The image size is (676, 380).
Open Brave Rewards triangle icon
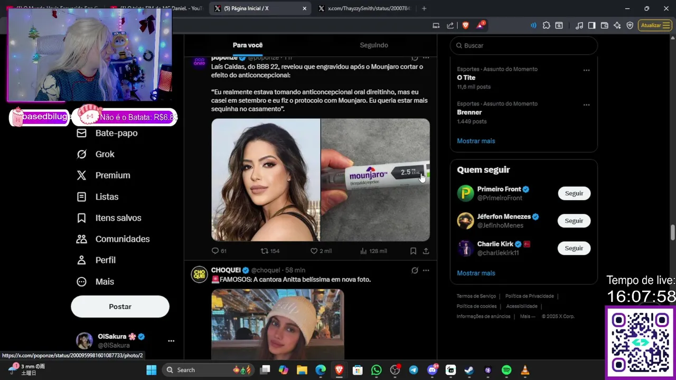click(x=481, y=25)
